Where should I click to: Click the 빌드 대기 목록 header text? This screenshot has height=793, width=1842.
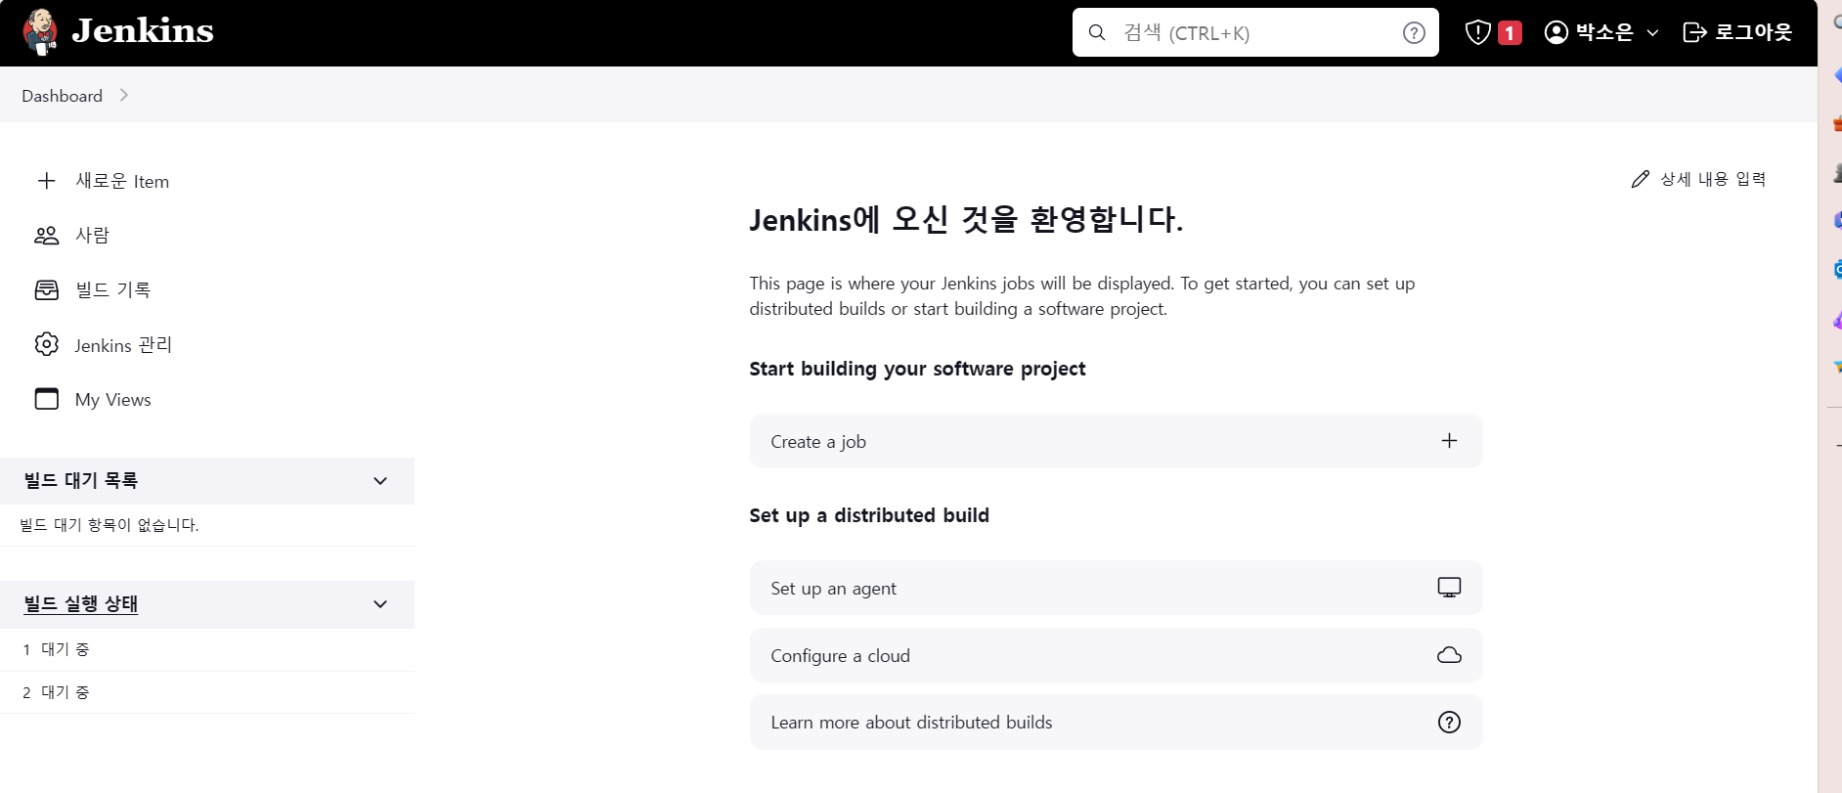[80, 480]
